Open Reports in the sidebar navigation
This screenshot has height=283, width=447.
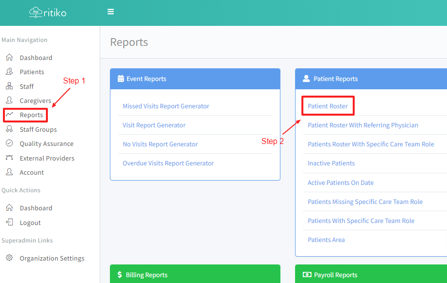pyautogui.click(x=31, y=115)
